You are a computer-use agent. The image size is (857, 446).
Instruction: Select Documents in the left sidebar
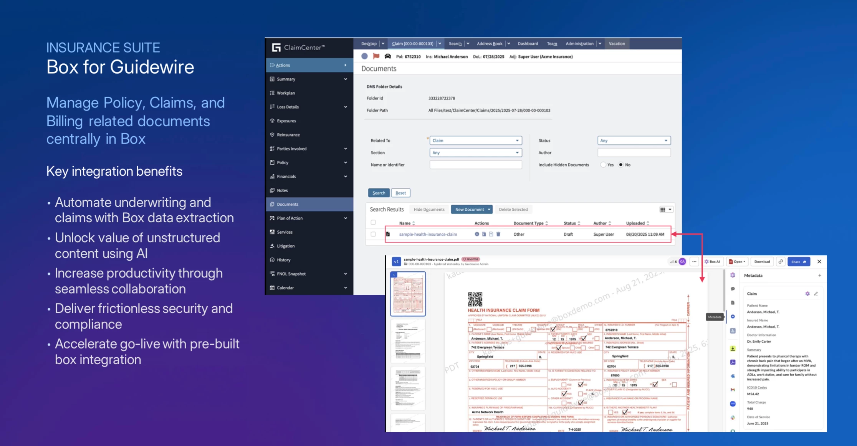288,204
